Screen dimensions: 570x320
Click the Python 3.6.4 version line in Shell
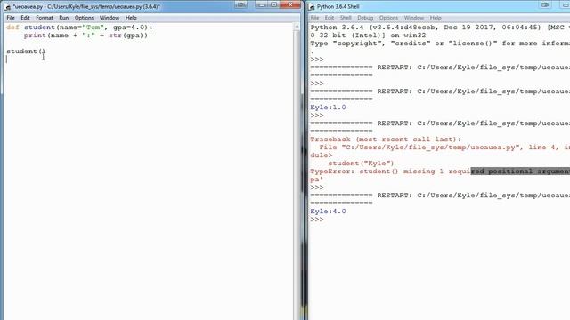(440, 28)
